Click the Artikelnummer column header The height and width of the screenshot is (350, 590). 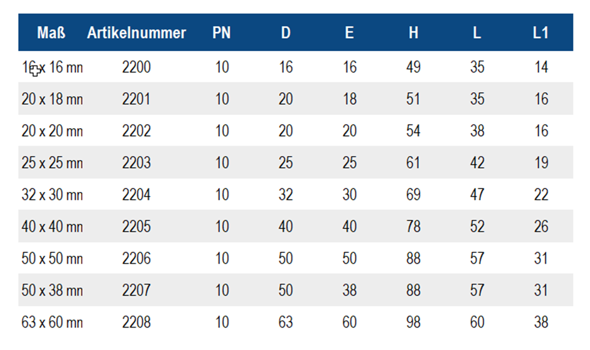pos(136,33)
